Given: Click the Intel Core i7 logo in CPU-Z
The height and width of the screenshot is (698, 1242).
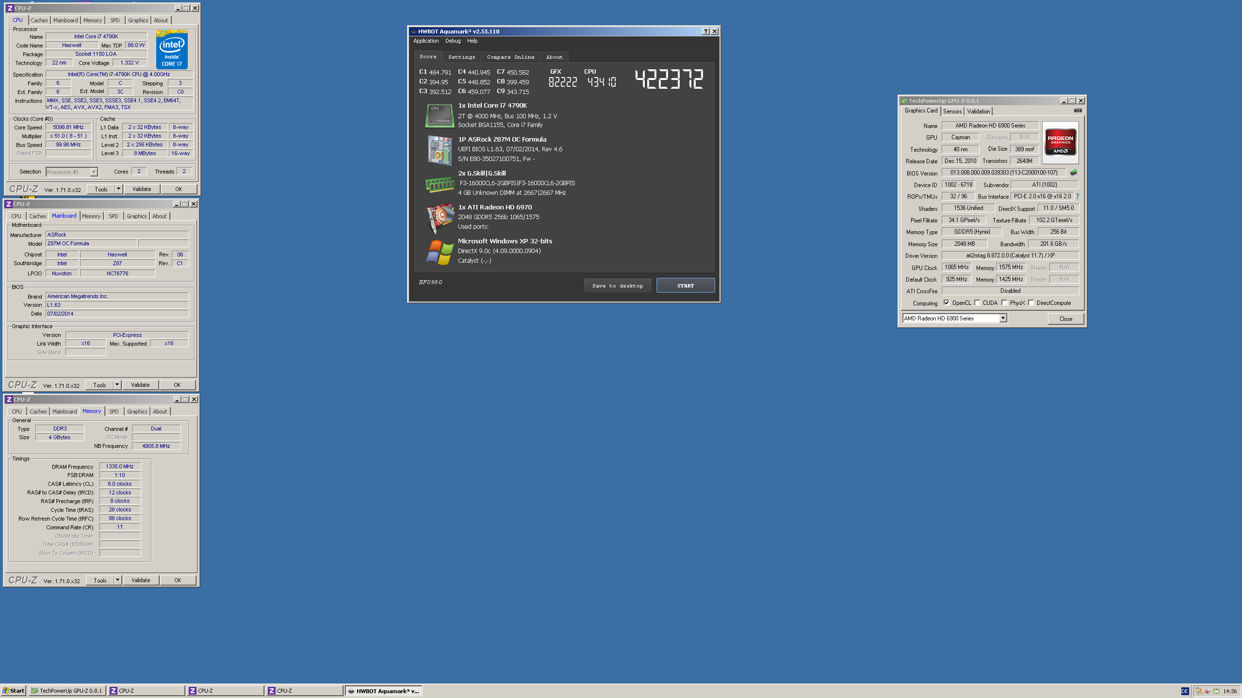Looking at the screenshot, I should 172,50.
